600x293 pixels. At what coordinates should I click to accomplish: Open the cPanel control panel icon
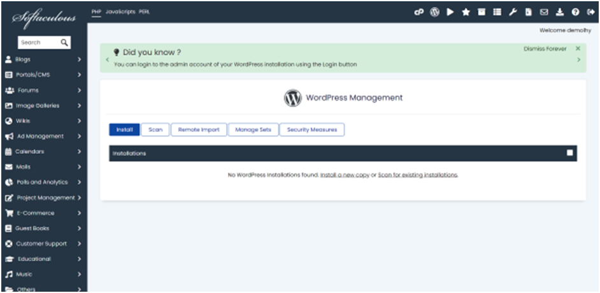point(419,12)
